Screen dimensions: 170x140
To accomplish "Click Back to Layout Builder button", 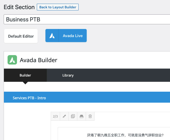I will 58,7.
